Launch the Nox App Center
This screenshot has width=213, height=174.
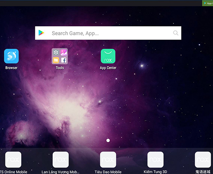tap(108, 56)
